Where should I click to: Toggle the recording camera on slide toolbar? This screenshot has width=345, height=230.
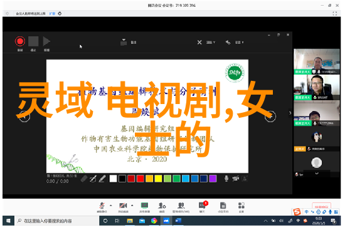point(236,179)
